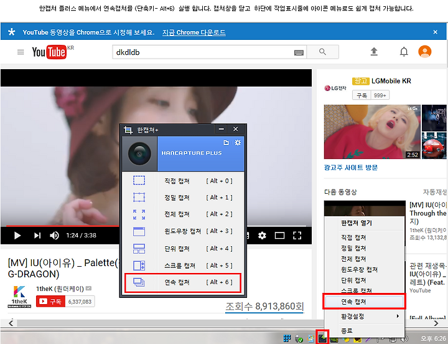448x344 pixels.
Task: Choose '종료' to exit HanCapture
Action: point(347,331)
